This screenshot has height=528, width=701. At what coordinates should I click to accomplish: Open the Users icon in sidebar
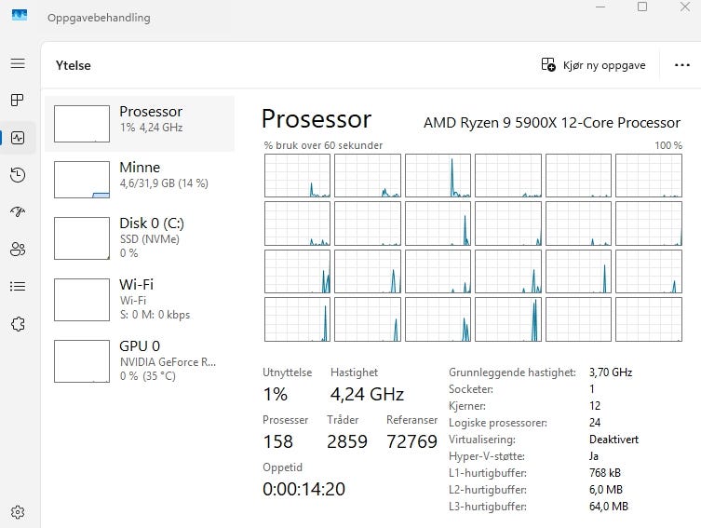click(18, 249)
